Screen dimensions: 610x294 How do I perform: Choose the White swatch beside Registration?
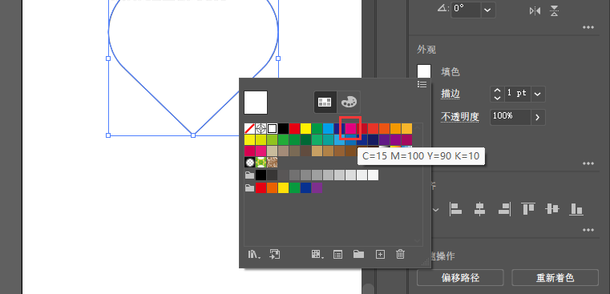click(272, 128)
